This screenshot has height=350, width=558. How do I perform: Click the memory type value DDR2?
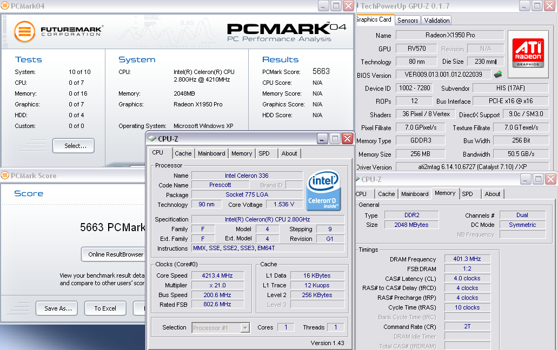(411, 215)
